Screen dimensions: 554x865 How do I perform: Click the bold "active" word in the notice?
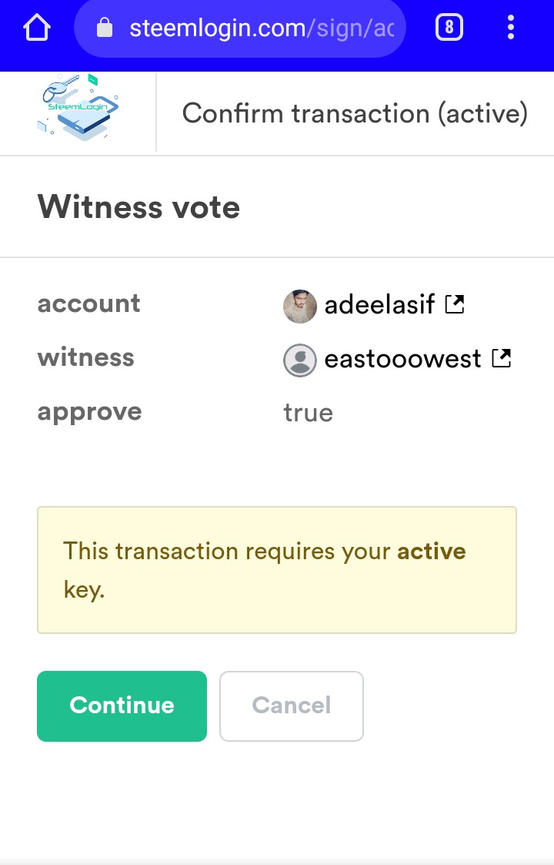(x=431, y=552)
